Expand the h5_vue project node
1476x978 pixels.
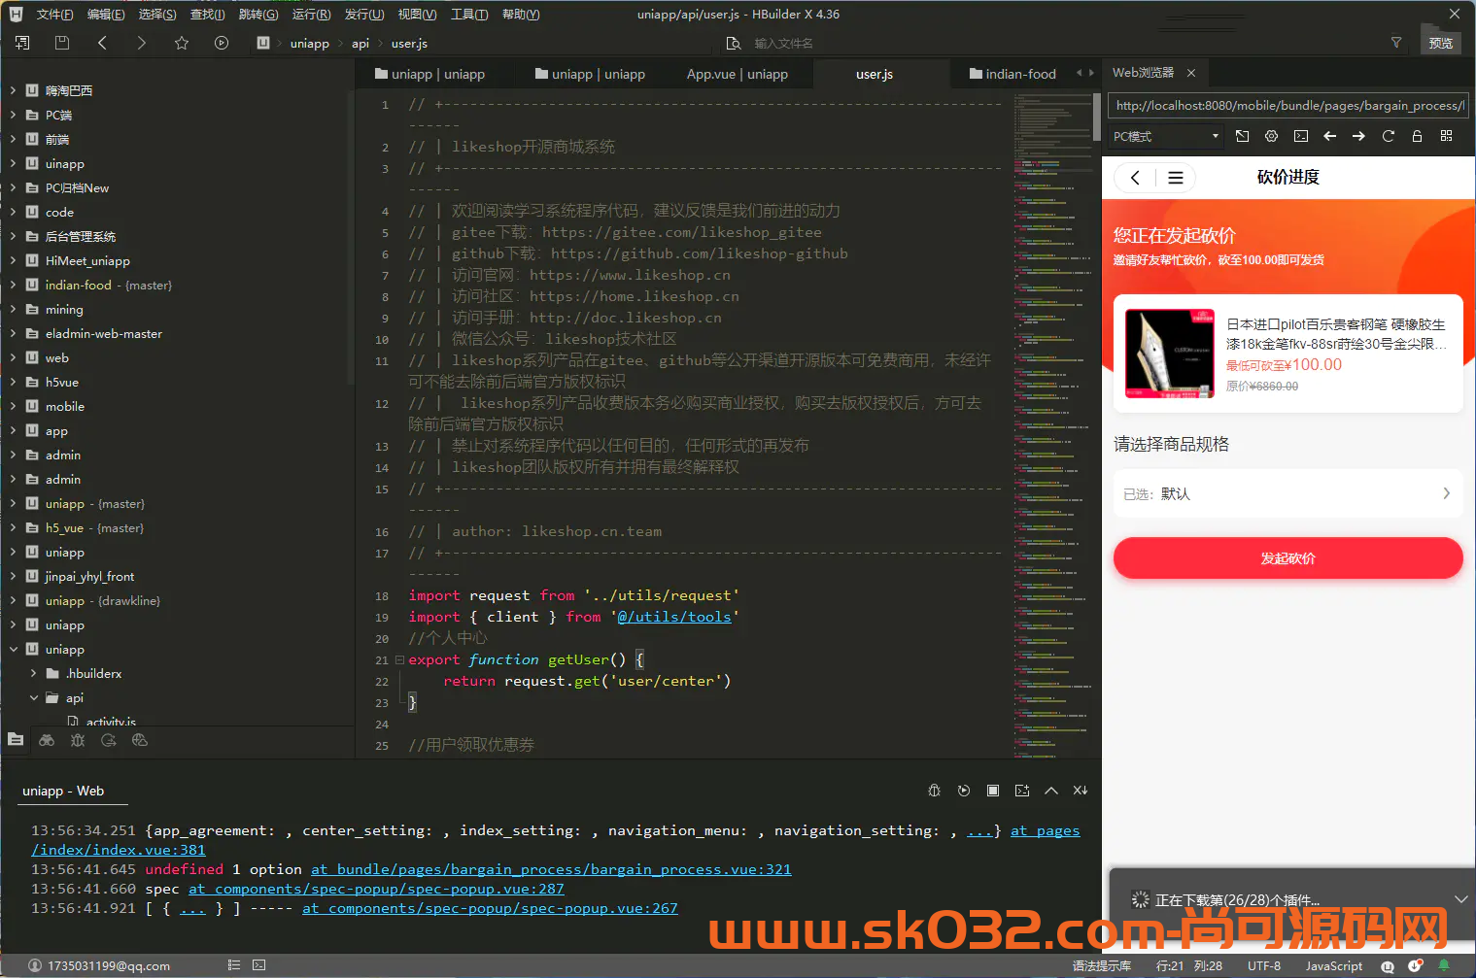click(13, 527)
